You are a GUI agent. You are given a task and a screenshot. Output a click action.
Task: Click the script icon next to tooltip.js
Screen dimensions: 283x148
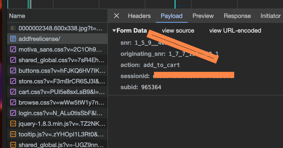(x=13, y=134)
